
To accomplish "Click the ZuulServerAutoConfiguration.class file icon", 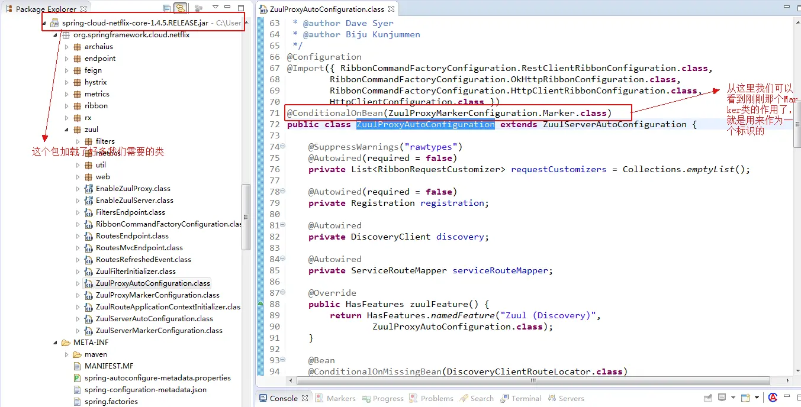I will 89,319.
